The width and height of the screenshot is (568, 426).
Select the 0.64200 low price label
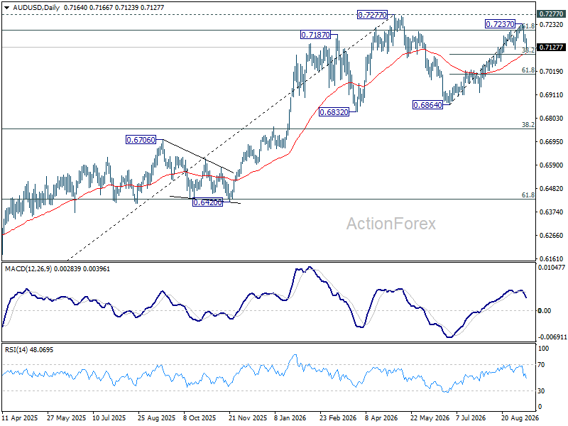207,202
